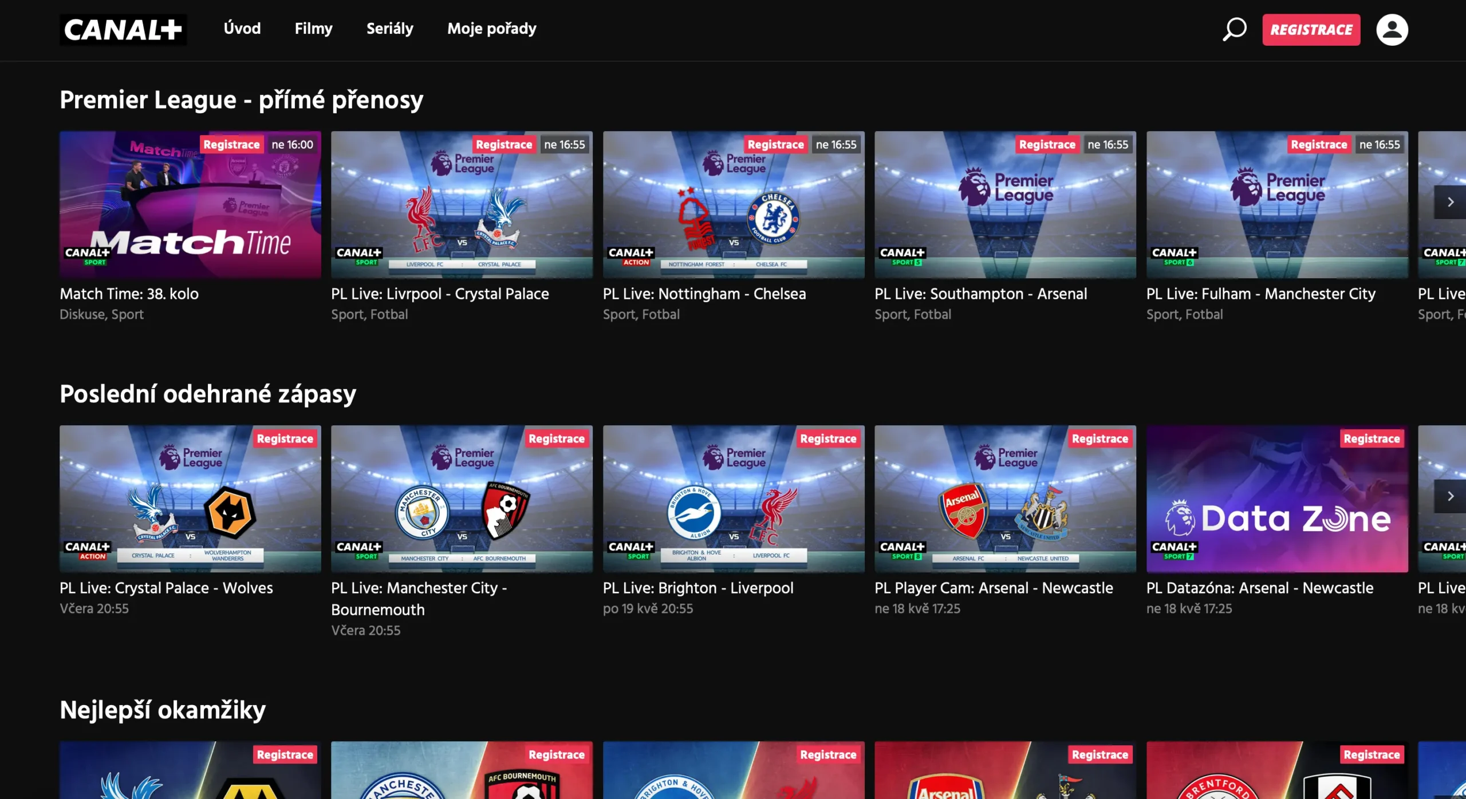Open the user profile icon
This screenshot has height=799, width=1466.
(1392, 30)
